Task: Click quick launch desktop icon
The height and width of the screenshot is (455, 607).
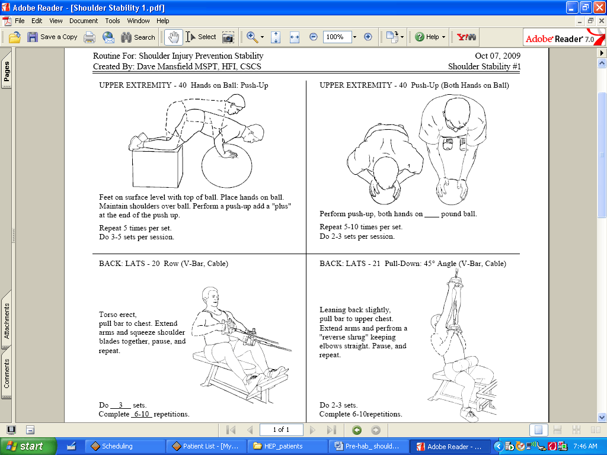Action: coord(71,446)
